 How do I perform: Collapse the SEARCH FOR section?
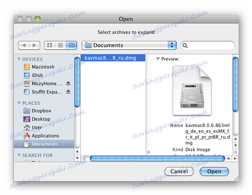click(19, 155)
